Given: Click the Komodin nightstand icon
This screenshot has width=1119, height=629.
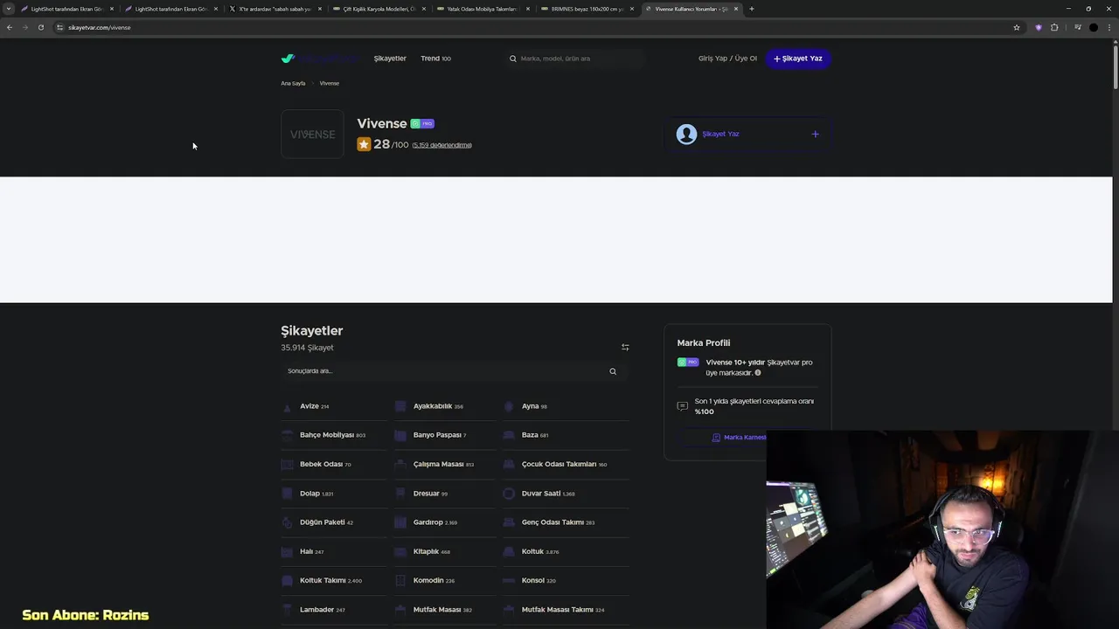Looking at the screenshot, I should pyautogui.click(x=400, y=580).
